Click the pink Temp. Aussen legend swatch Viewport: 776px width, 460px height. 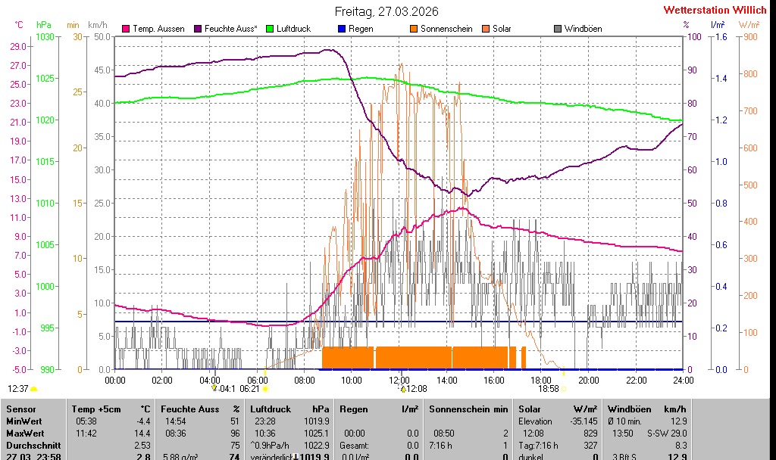pos(126,29)
